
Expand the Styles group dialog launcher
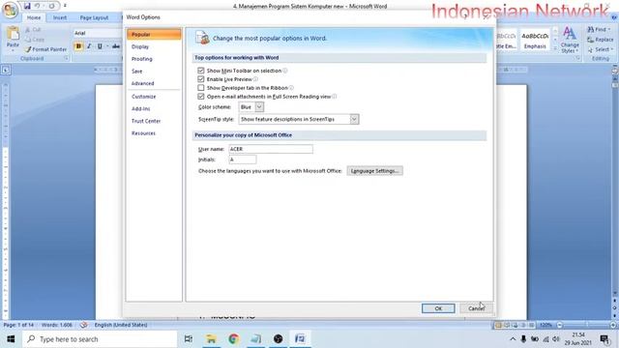(578, 58)
